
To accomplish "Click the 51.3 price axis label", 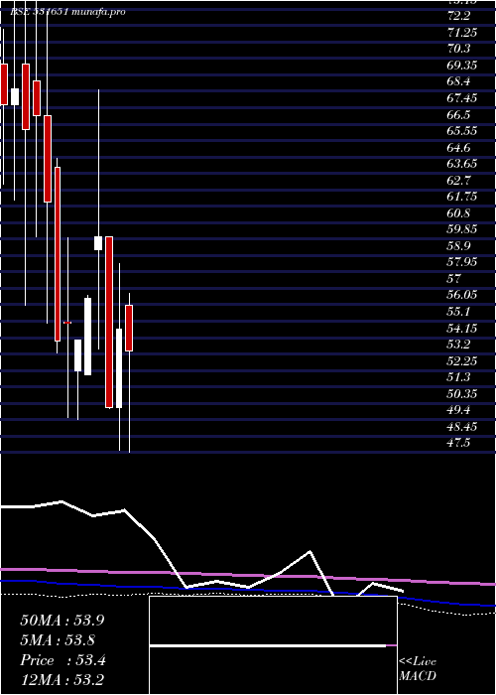I will pos(456,377).
